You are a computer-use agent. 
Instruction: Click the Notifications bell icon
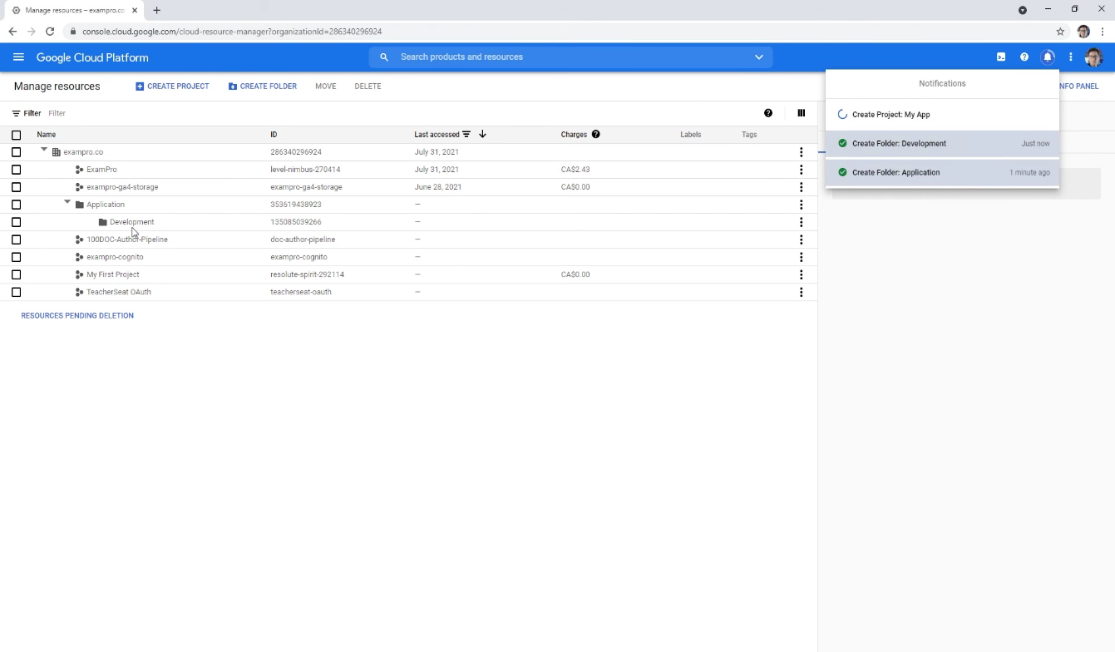1048,57
